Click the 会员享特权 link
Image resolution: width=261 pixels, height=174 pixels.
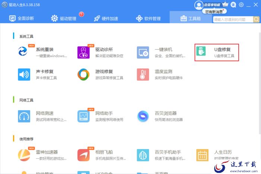pyautogui.click(x=212, y=5)
